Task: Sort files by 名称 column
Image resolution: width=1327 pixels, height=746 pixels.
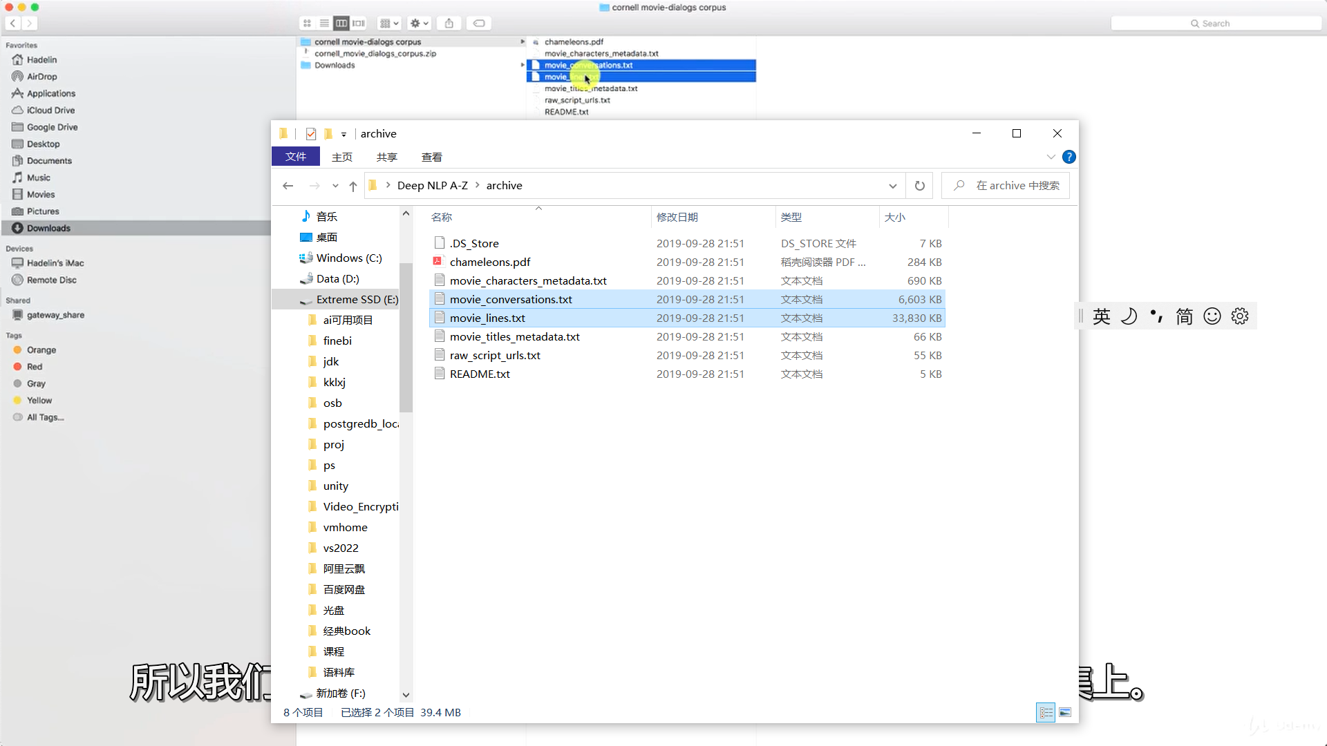Action: tap(539, 217)
